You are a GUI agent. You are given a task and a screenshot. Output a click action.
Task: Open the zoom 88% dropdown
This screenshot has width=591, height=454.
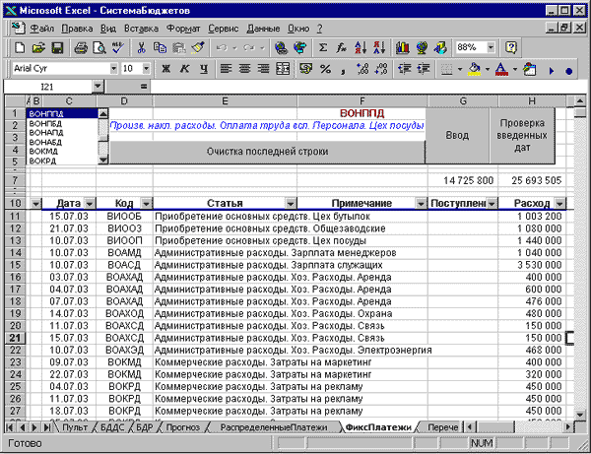pyautogui.click(x=491, y=47)
